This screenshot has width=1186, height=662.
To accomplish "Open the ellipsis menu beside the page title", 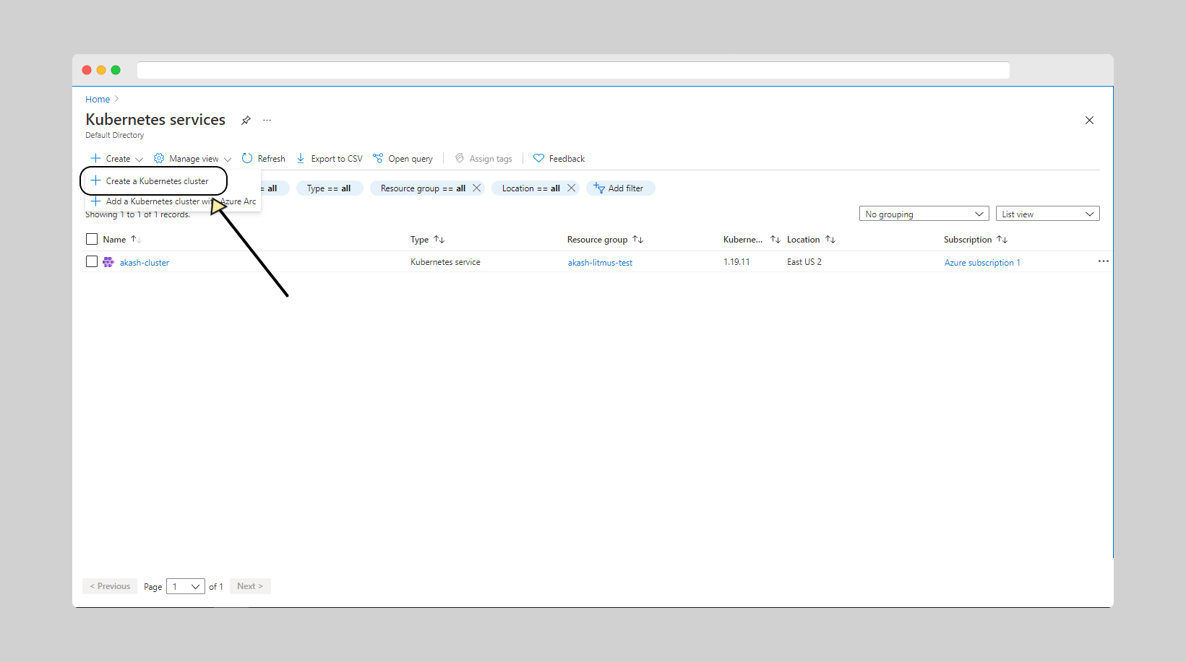I will tap(267, 120).
